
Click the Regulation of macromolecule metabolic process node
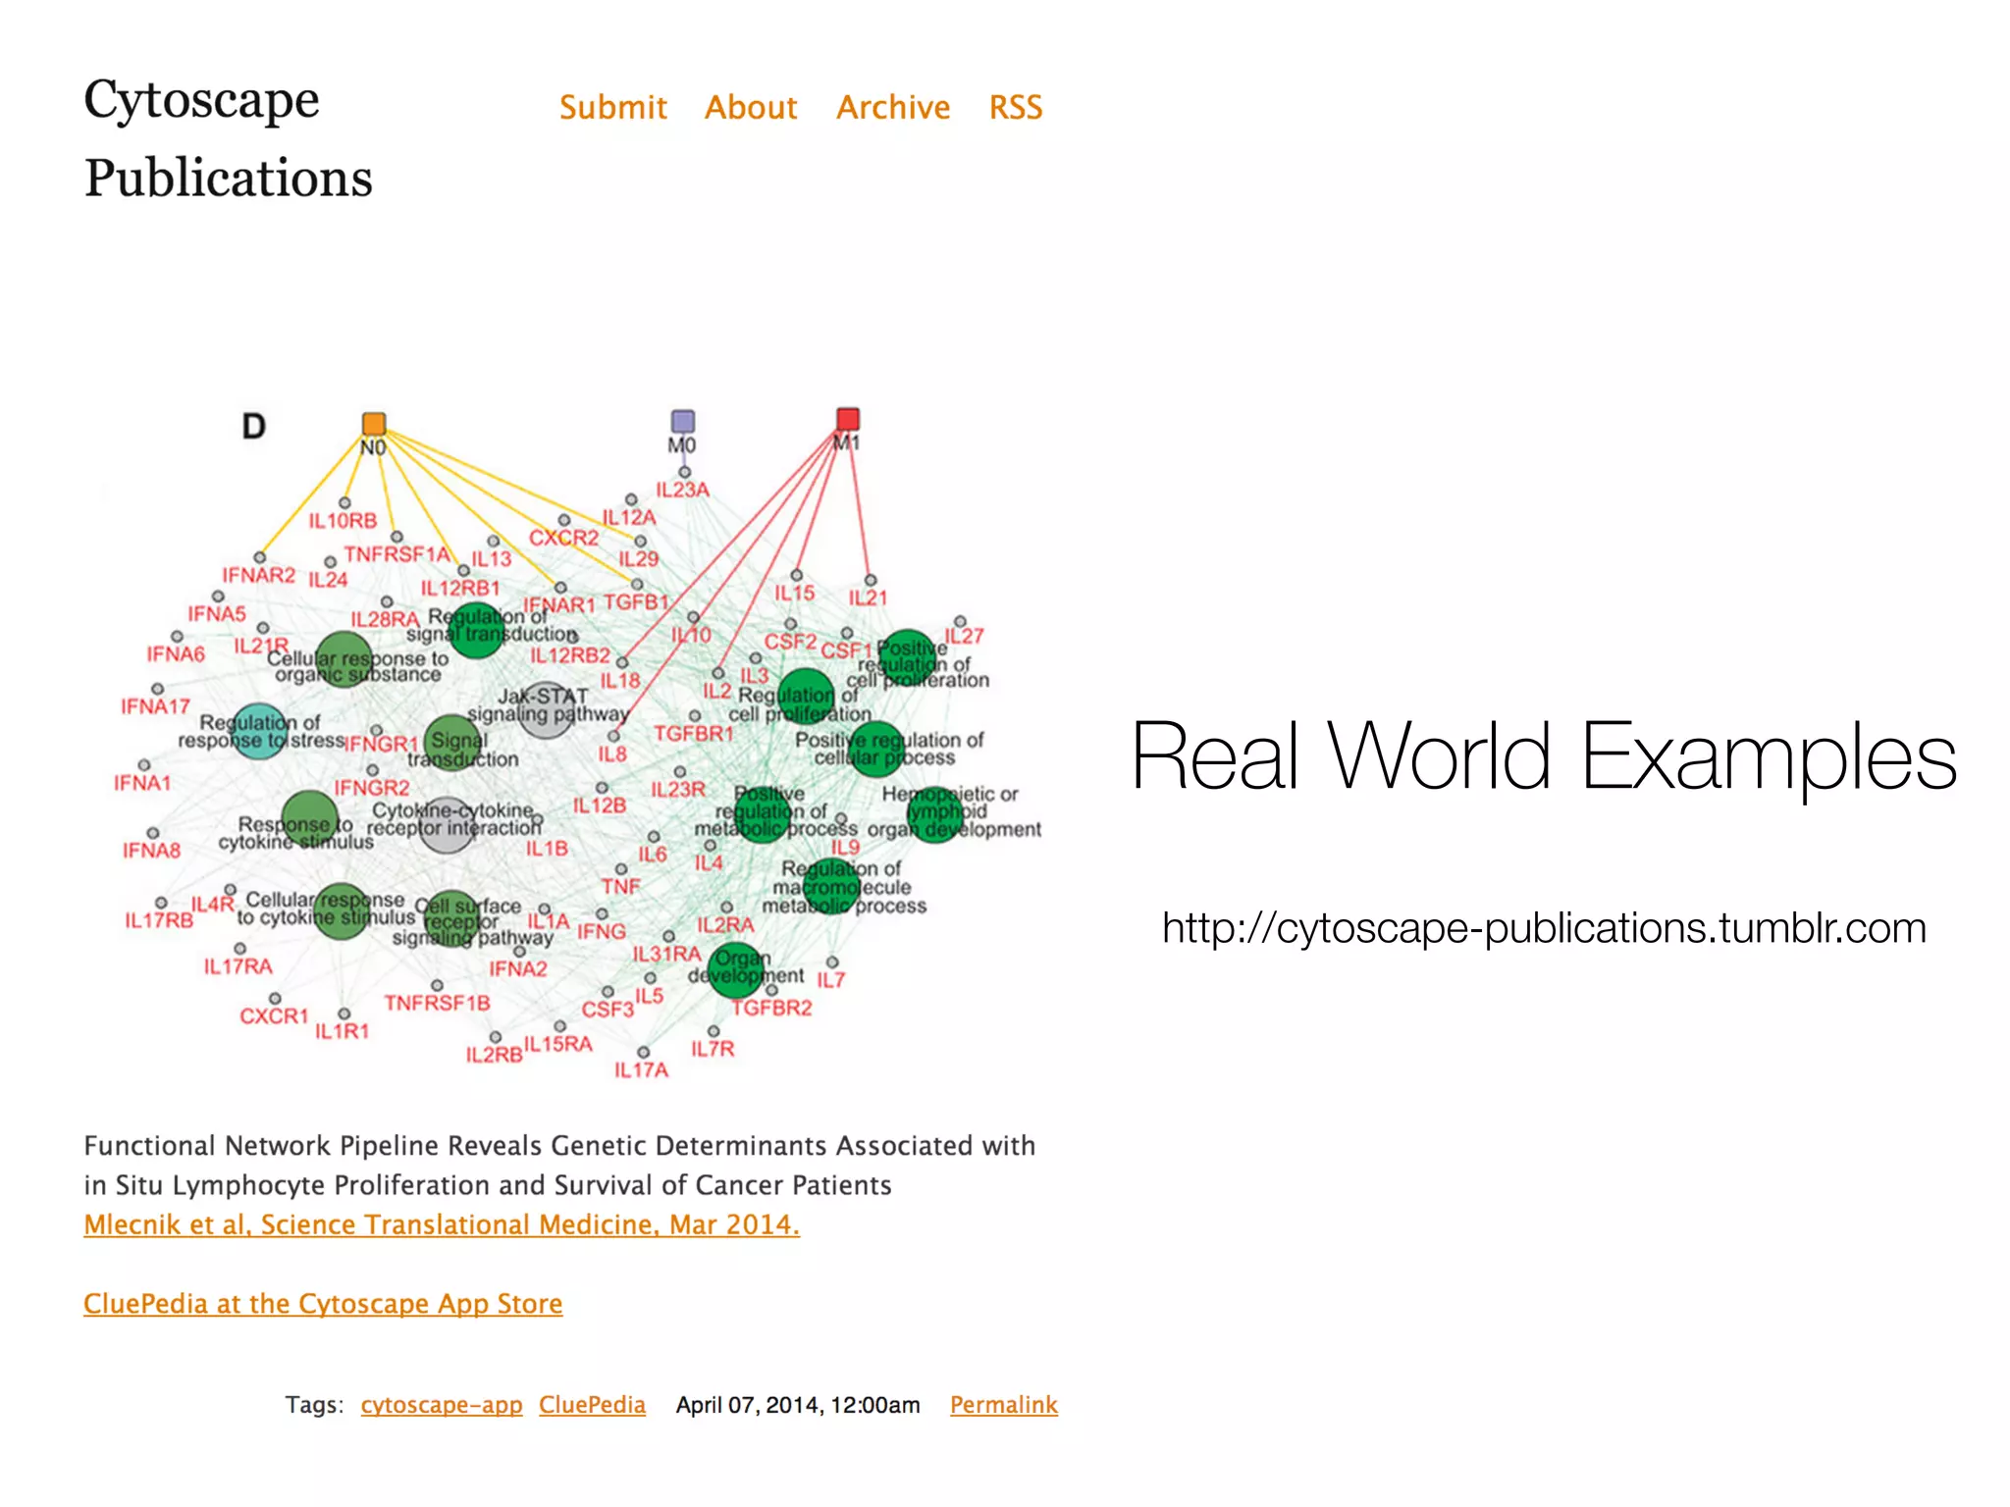[831, 887]
